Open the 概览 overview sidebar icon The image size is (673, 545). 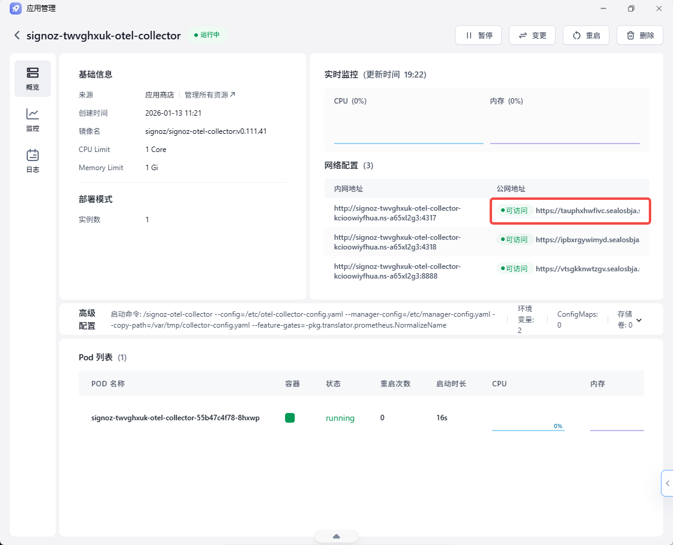33,79
